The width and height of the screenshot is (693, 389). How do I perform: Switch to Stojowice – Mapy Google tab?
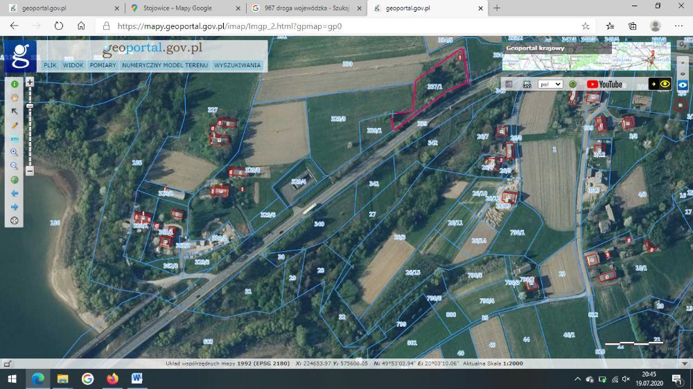coord(185,8)
